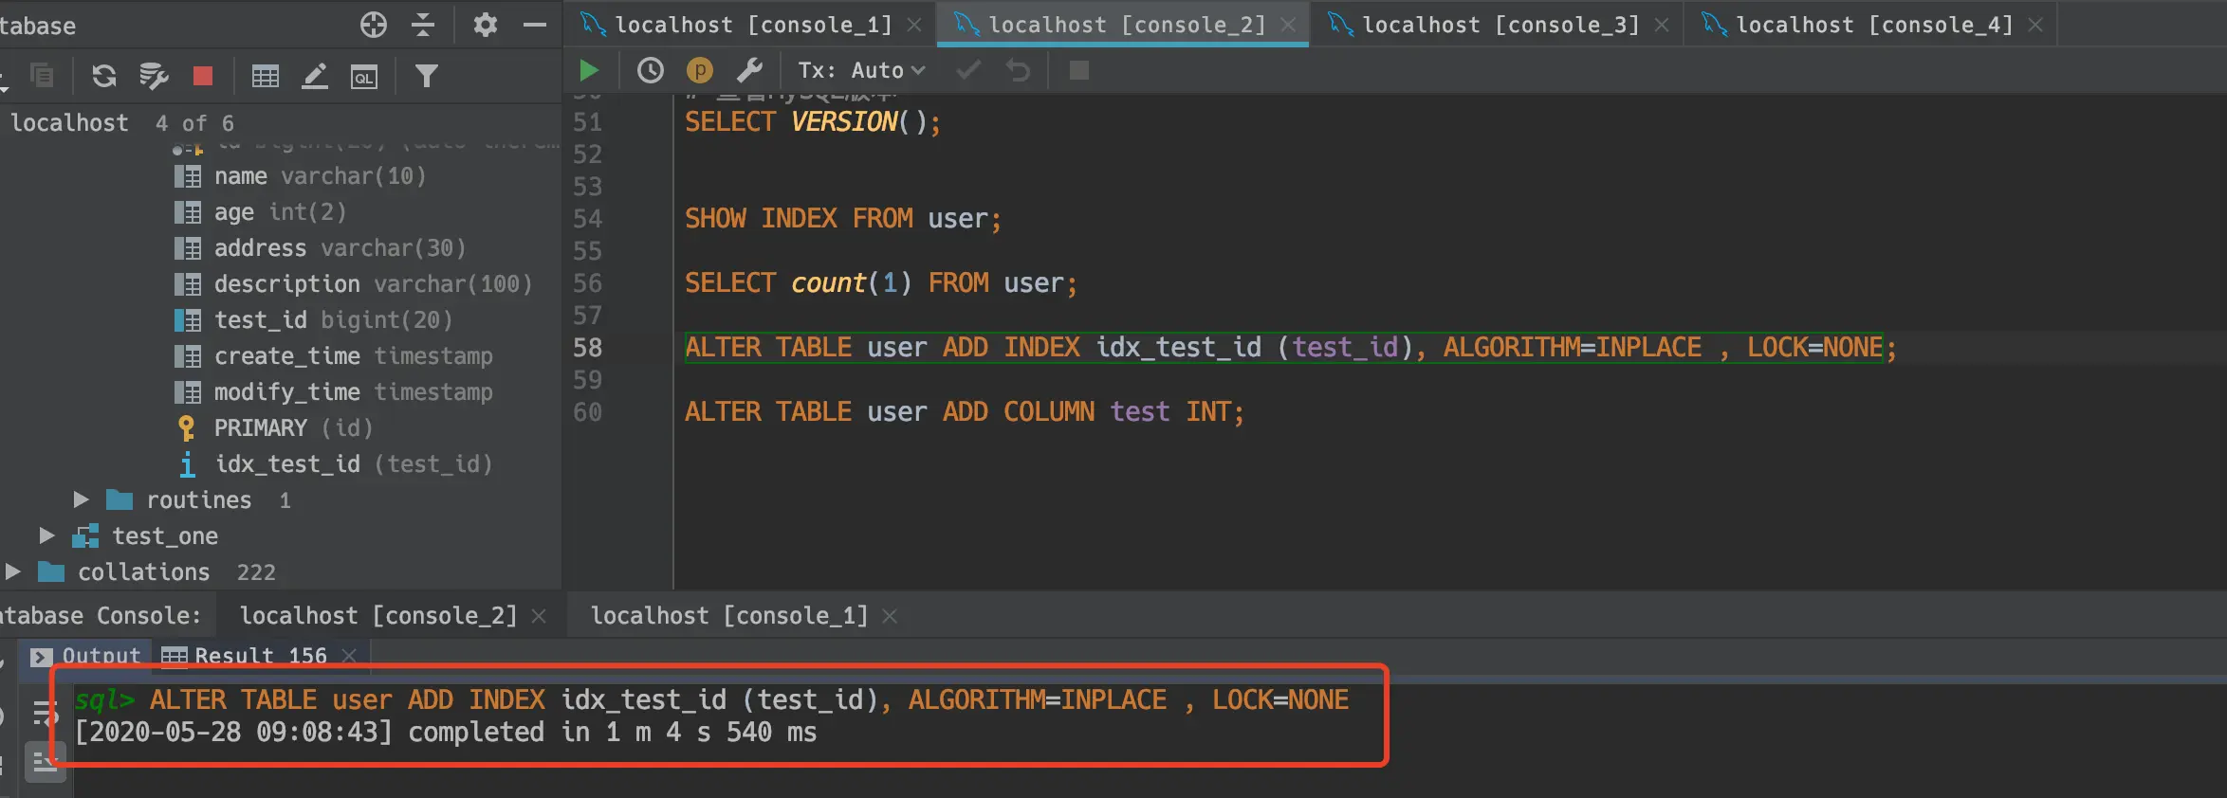Close the localhost [console_3] editor tab
The image size is (2227, 798).
1662,26
